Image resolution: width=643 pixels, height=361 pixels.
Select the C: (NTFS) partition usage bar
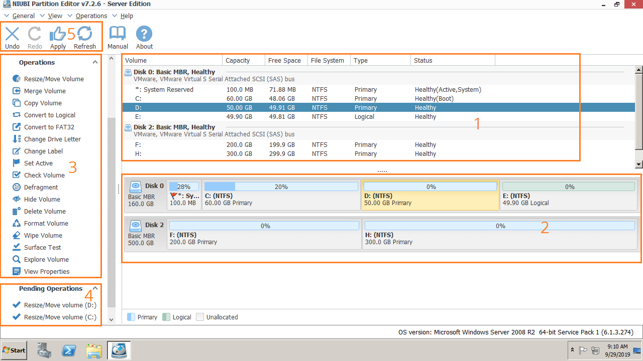(281, 187)
